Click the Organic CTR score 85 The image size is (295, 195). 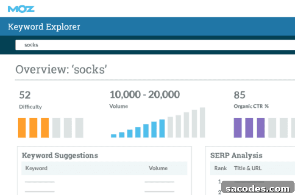[239, 95]
